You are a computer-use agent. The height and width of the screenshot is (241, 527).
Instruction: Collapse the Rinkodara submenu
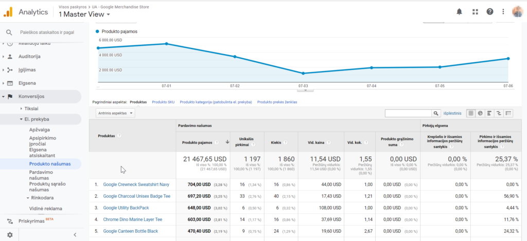[x=28, y=198]
